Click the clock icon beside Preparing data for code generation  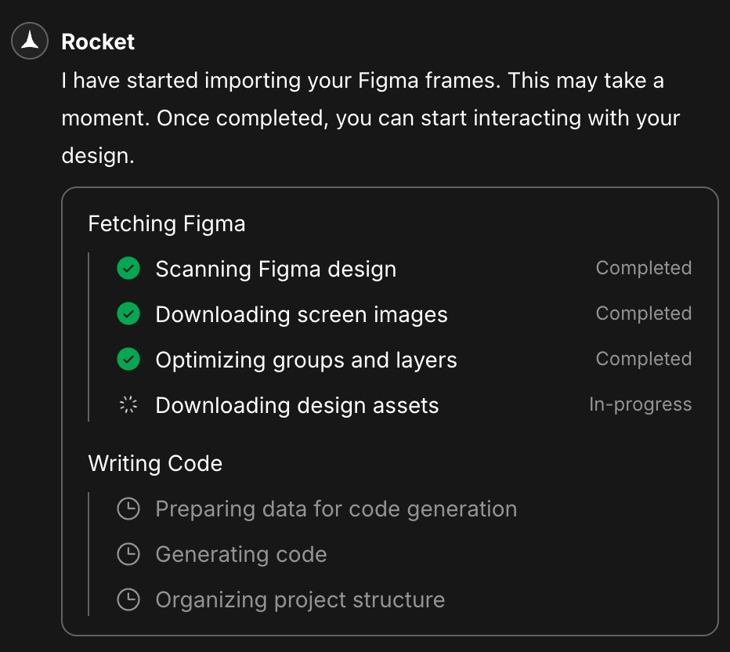click(x=128, y=509)
